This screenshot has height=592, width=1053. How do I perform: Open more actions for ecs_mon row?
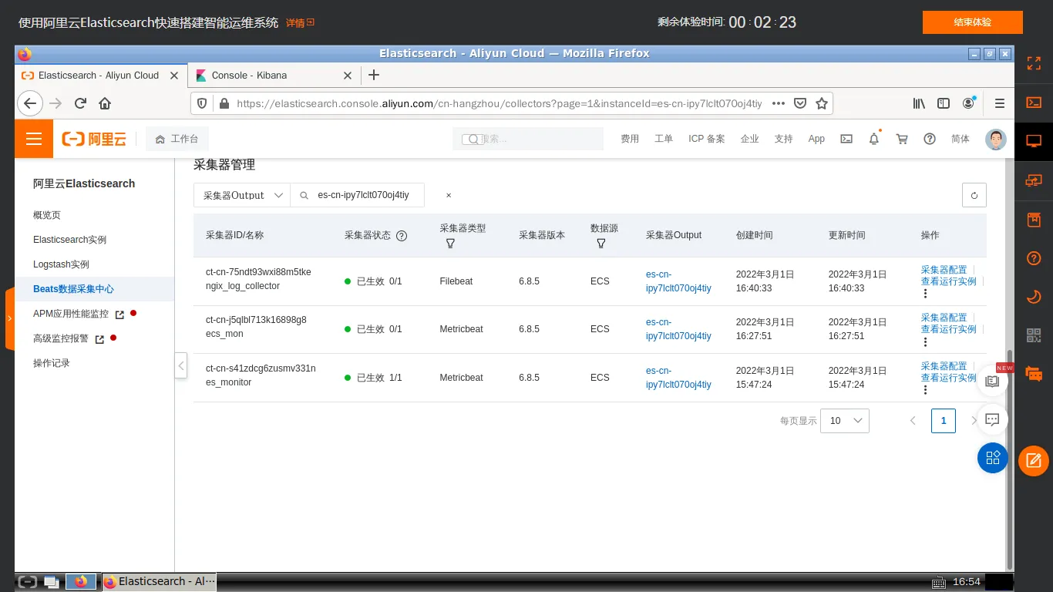pyautogui.click(x=925, y=341)
